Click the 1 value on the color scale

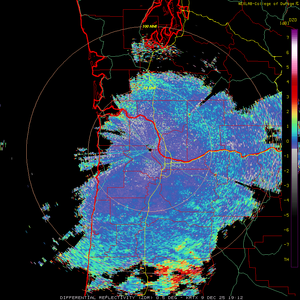pyautogui.click(x=288, y=126)
